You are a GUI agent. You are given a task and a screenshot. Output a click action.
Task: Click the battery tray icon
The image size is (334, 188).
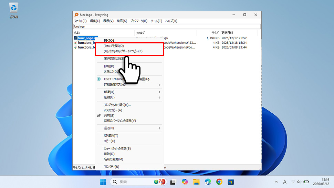pyautogui.click(x=306, y=182)
